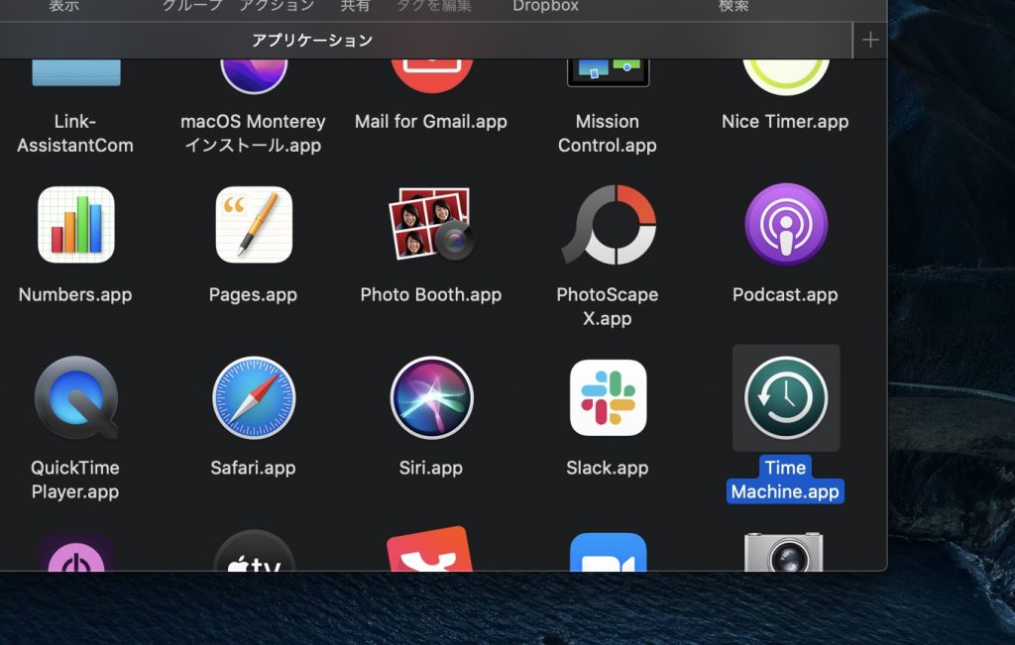Screen dimensions: 1015x645
Task: Add a new Finder tab with plus button
Action: click(x=870, y=40)
